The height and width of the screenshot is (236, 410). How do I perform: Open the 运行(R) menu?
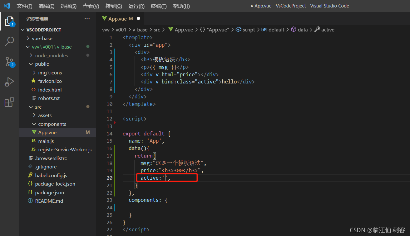pos(136,6)
